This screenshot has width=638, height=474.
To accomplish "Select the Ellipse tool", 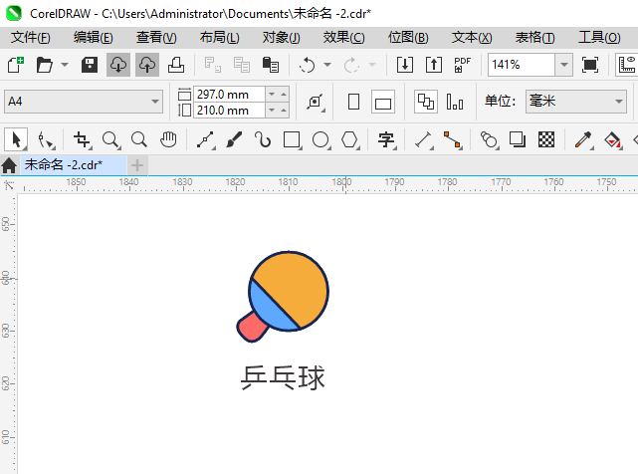I will (320, 139).
